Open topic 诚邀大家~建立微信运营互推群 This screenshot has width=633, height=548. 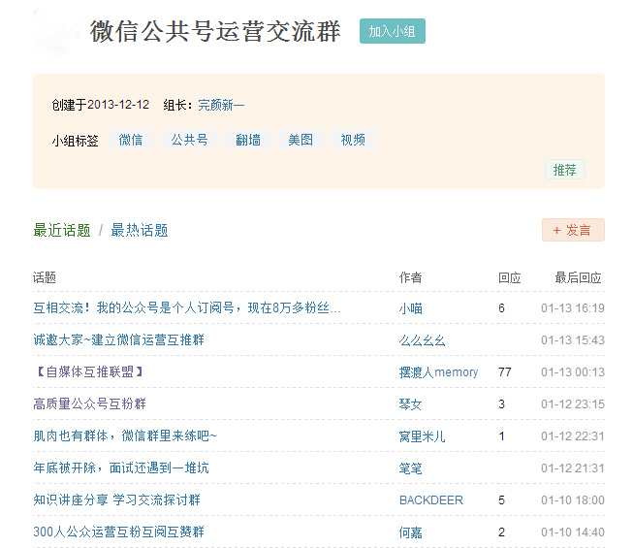tap(118, 340)
